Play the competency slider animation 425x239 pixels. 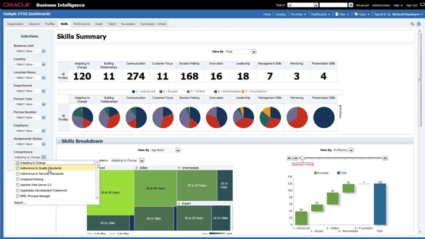pyautogui.click(x=289, y=158)
